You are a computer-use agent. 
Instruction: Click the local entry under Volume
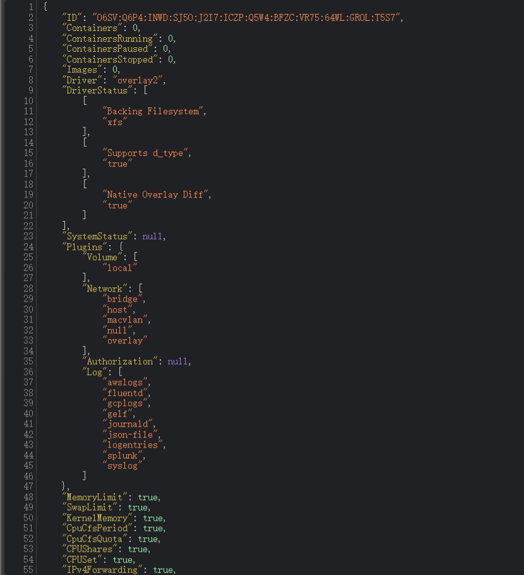coord(120,268)
